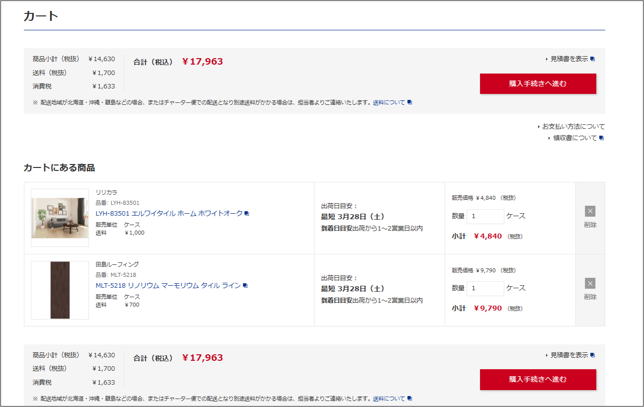Screen dimensions: 644x407
Task: Click the subtotal ￥9,790 for MLT-5218
Action: pyautogui.click(x=488, y=308)
